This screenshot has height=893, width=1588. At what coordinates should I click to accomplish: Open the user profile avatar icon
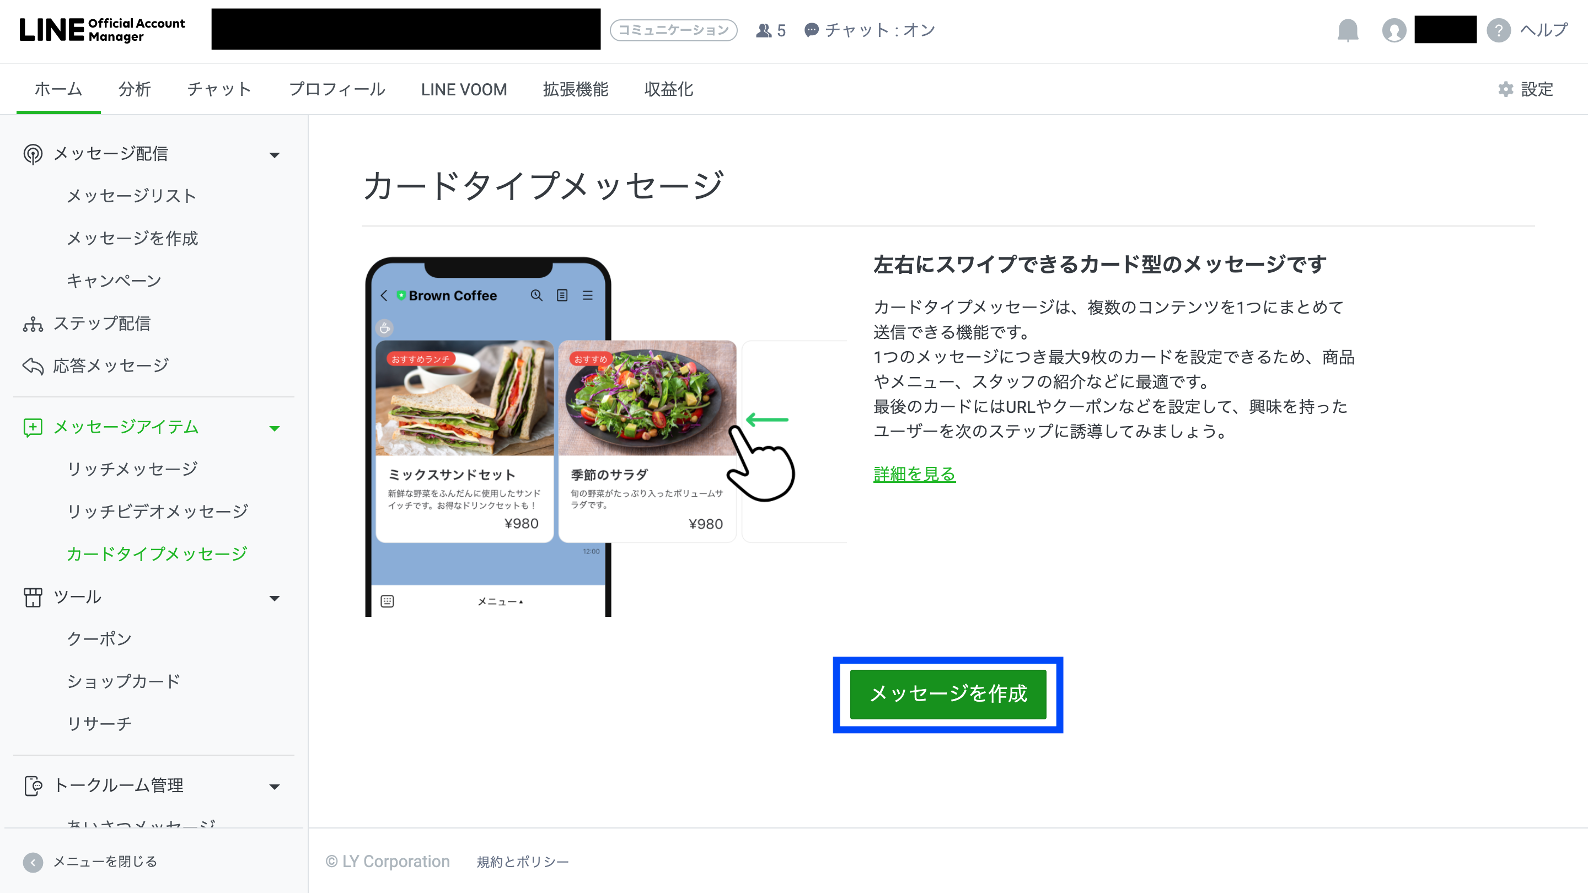tap(1394, 30)
